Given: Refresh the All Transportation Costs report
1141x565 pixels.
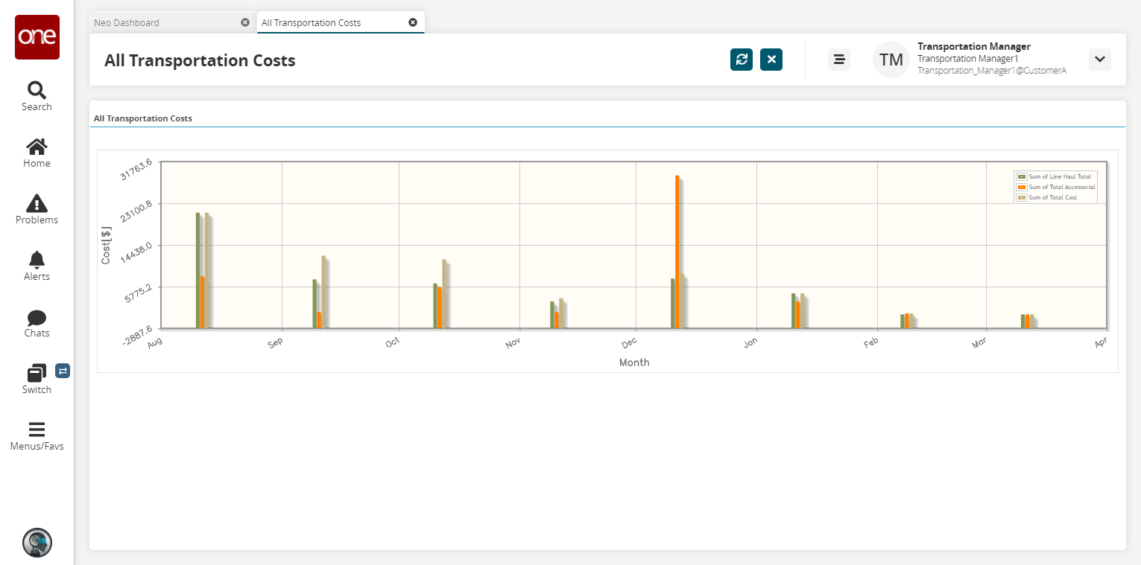Looking at the screenshot, I should pos(742,60).
